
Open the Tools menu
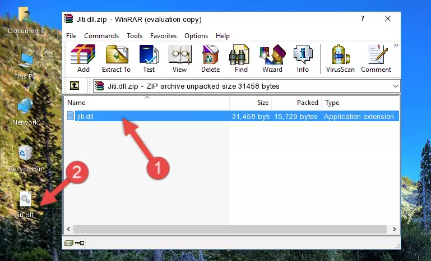[135, 36]
